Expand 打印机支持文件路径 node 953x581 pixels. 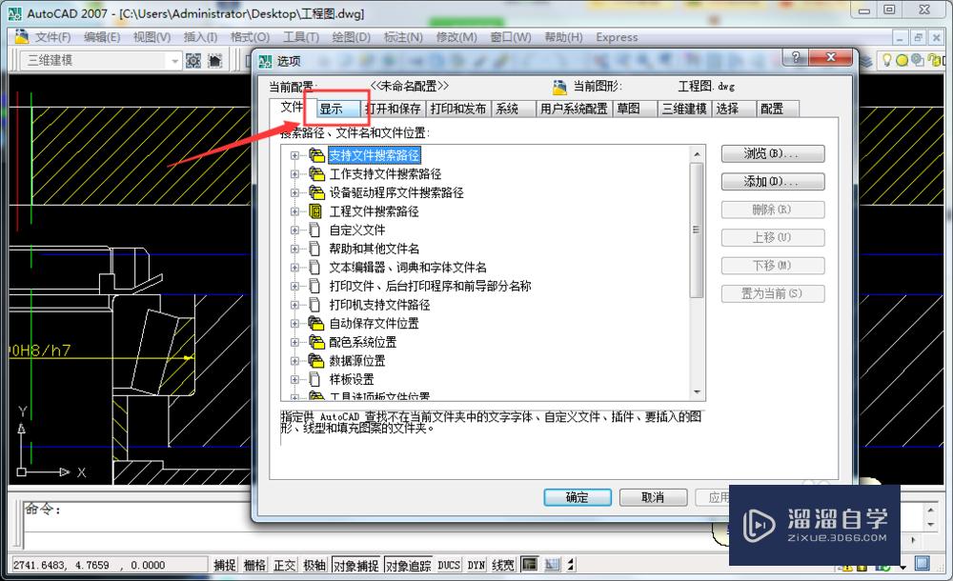pos(294,305)
